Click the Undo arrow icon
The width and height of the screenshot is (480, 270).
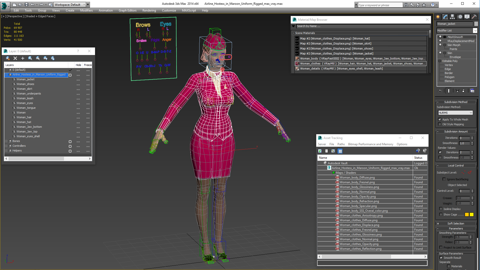point(32,4)
